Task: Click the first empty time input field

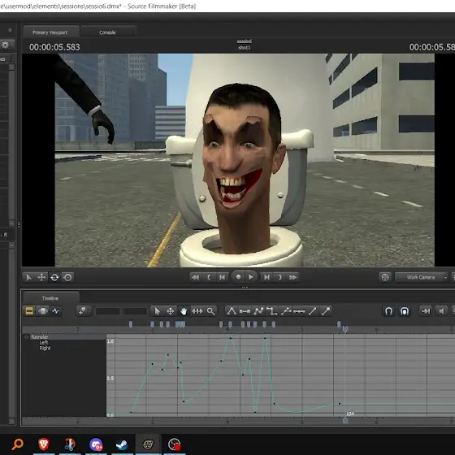Action: [107, 311]
